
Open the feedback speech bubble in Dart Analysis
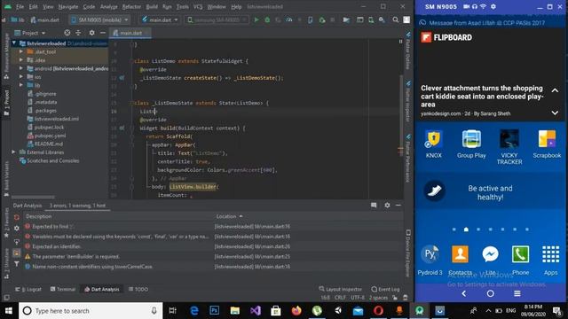click(374, 205)
